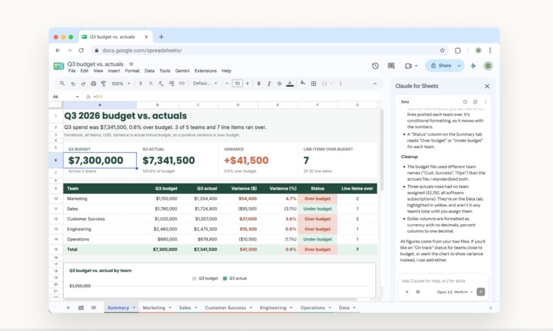The image size is (553, 331).
Task: Open a new browser tab
Action: (x=161, y=37)
